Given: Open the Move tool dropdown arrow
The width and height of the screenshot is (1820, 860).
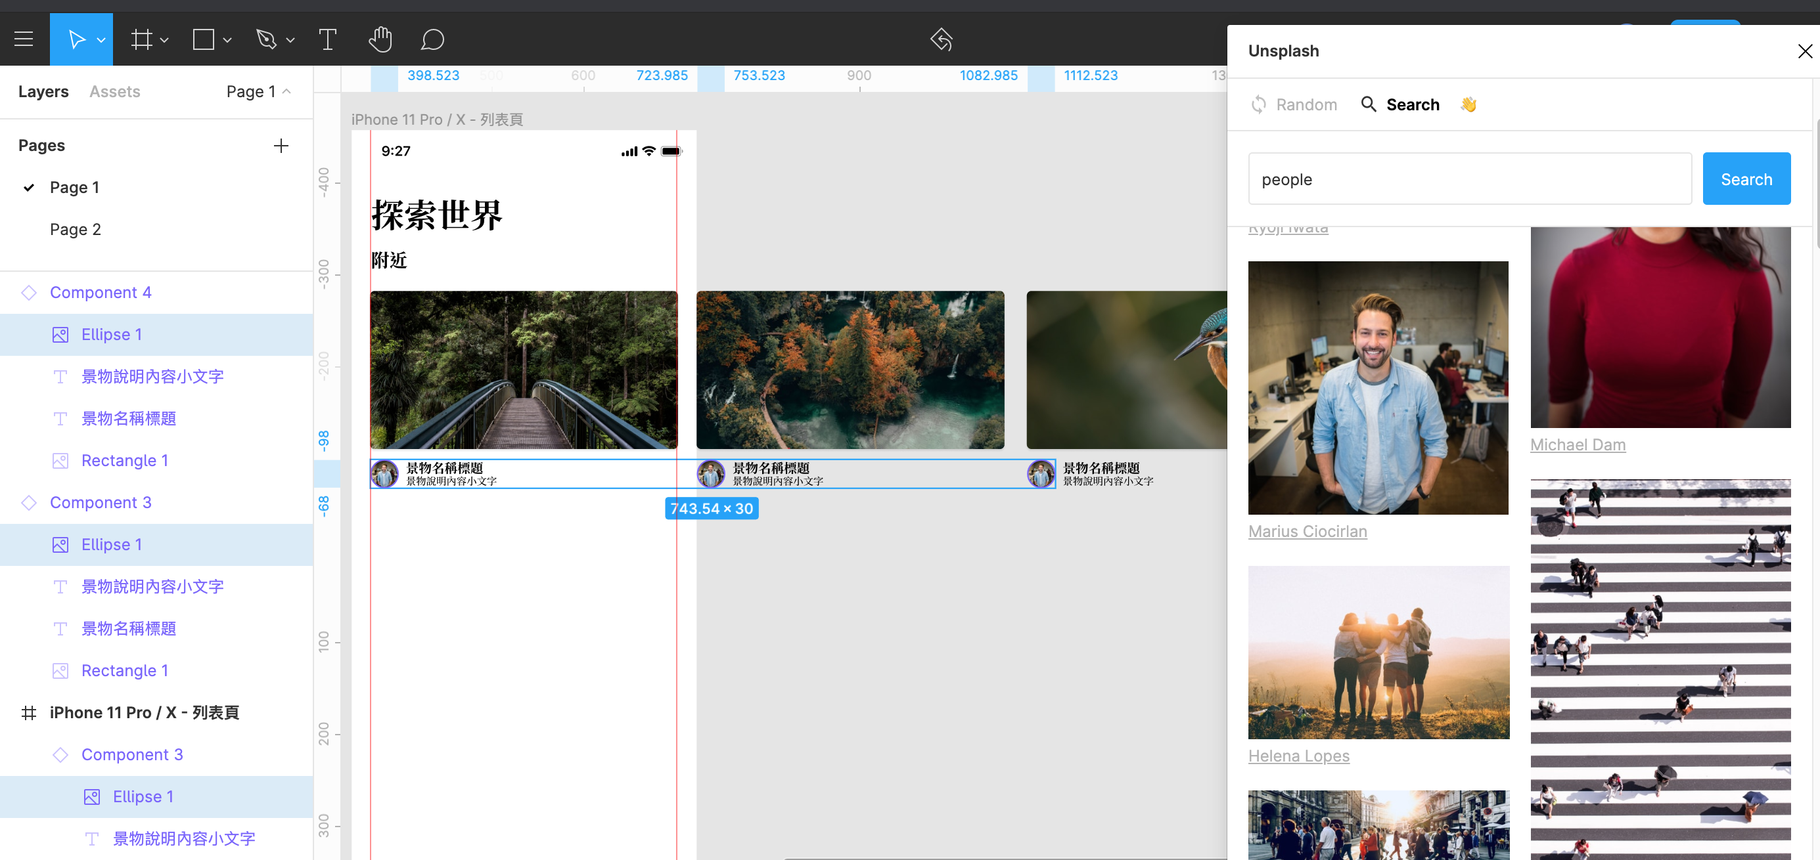Looking at the screenshot, I should [x=102, y=40].
